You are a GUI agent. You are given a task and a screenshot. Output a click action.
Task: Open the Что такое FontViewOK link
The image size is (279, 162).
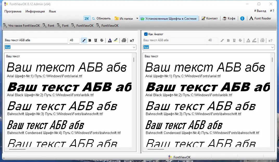tap(22, 26)
